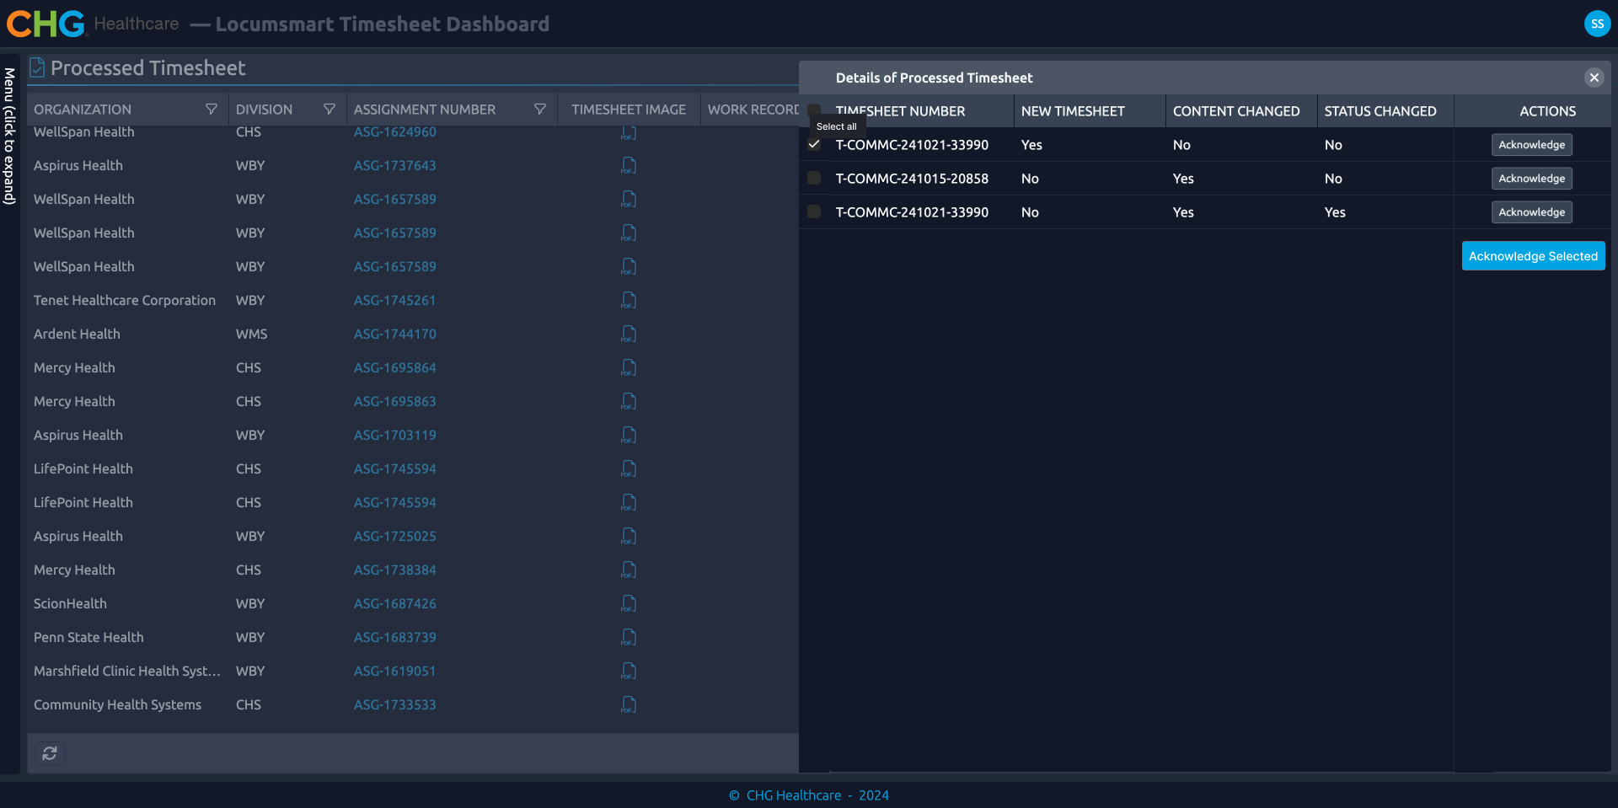Open assignment link ASG-1745261

click(395, 301)
